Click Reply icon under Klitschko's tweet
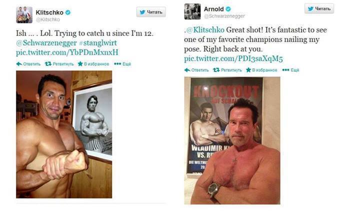The image size is (360, 211). pyautogui.click(x=19, y=64)
